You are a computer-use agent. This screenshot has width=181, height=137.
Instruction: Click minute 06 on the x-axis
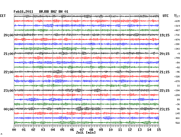(72, 130)
